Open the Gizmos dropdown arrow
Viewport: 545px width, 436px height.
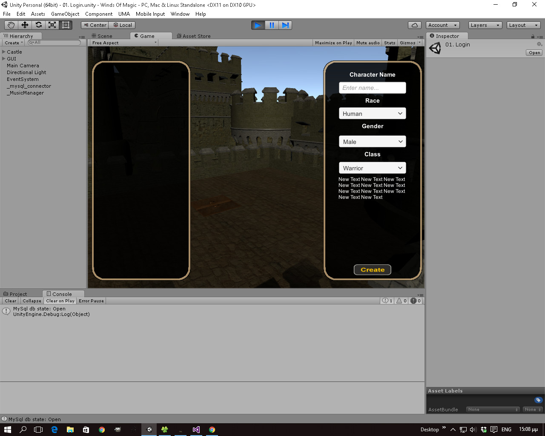(x=420, y=43)
